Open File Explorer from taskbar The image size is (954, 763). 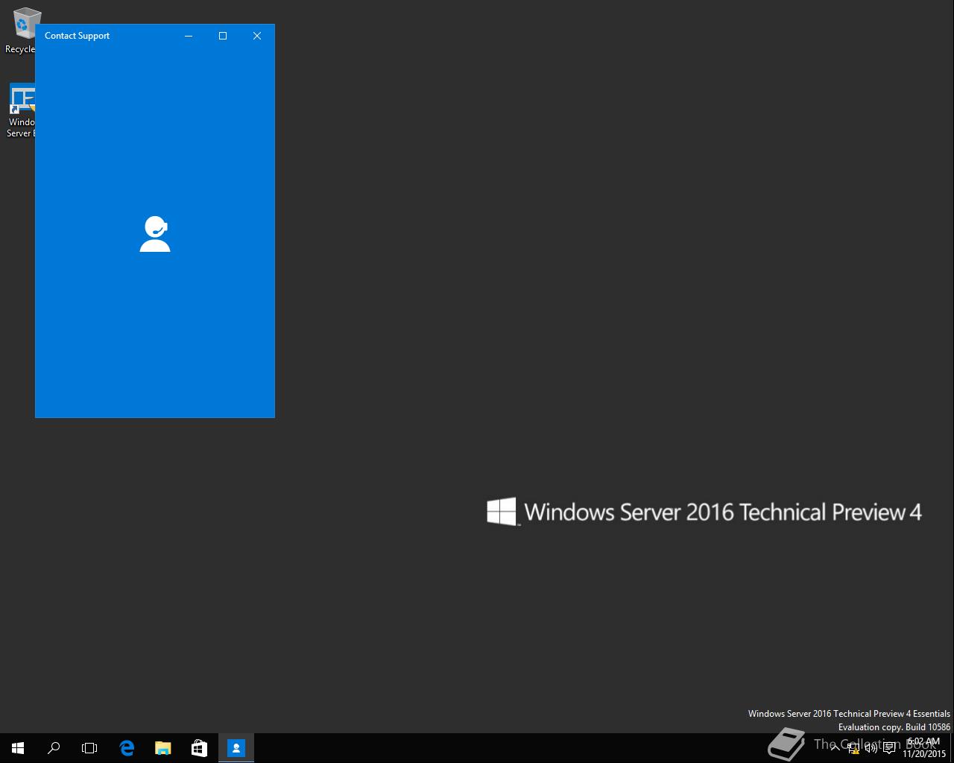[x=162, y=748]
